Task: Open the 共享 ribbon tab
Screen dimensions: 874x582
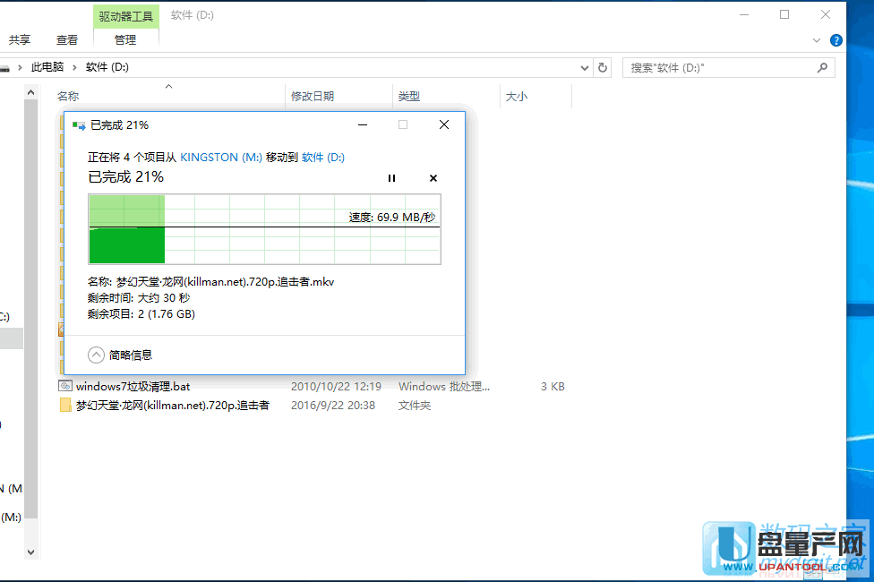Action: (20, 39)
